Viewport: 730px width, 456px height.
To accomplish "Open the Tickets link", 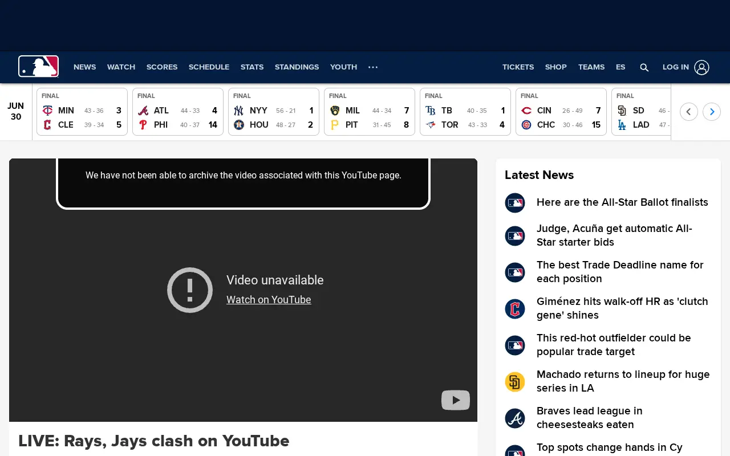I will pos(518,67).
